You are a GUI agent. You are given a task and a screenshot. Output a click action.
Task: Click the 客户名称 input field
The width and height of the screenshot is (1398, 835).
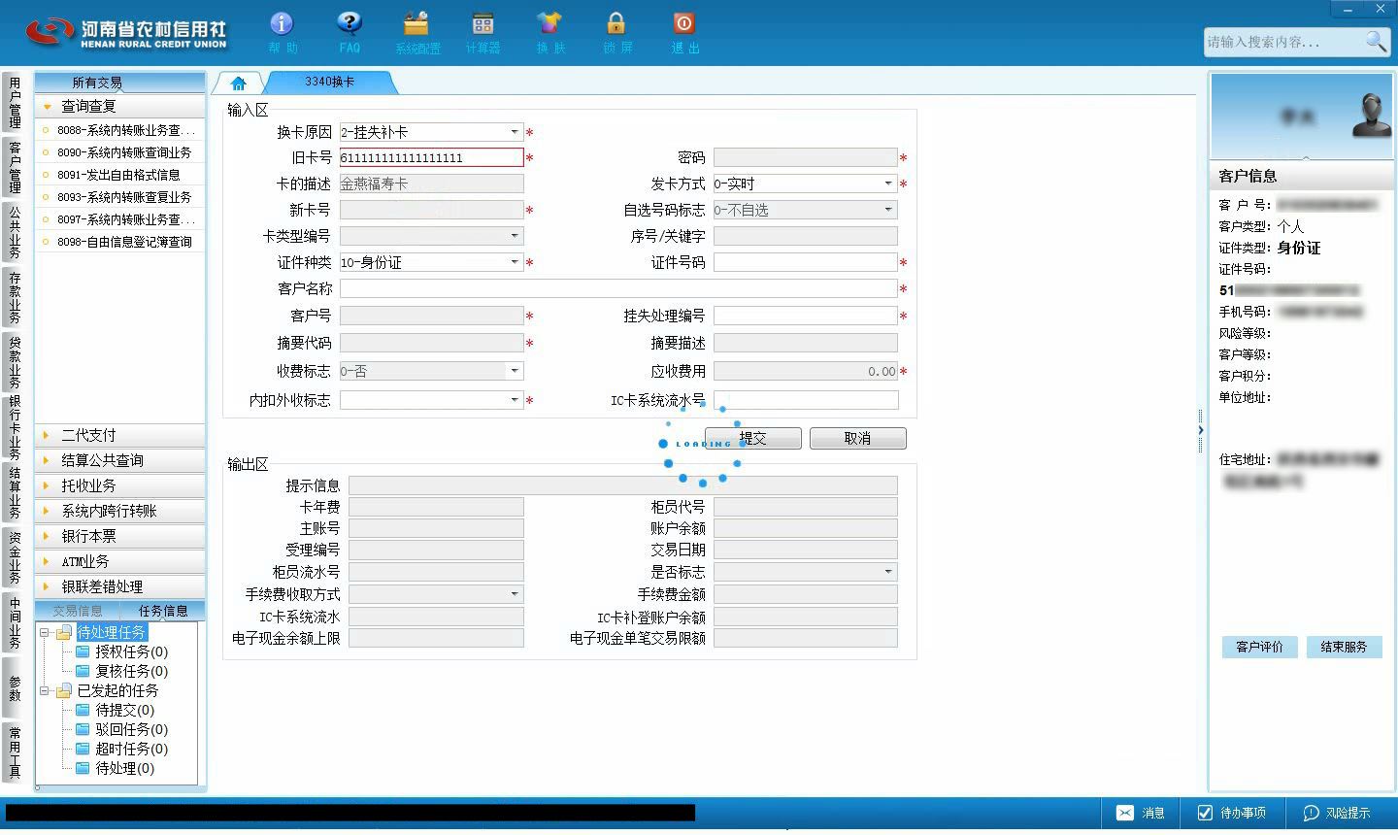[x=618, y=288]
